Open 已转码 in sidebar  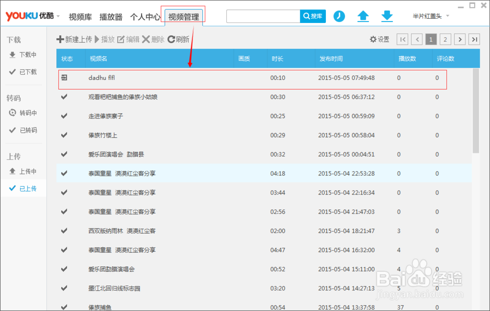click(x=23, y=130)
